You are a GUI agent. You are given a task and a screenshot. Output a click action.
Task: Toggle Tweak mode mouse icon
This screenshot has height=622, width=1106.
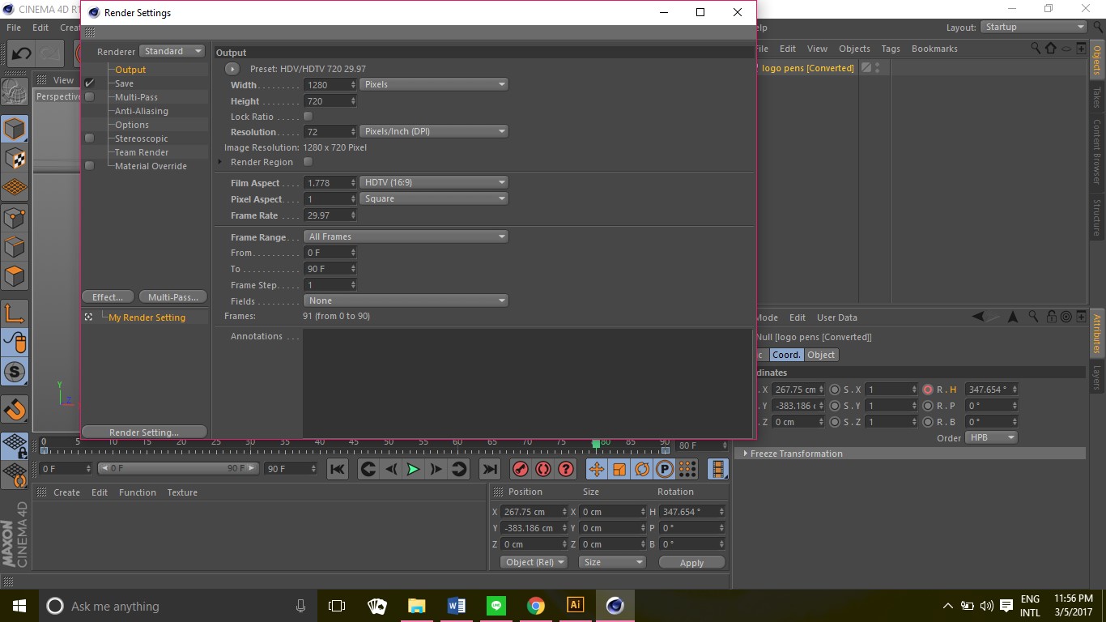tap(15, 343)
